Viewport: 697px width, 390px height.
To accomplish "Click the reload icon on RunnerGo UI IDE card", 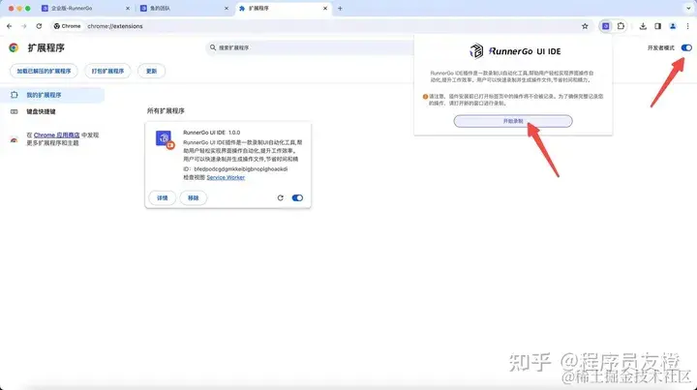I will 281,197.
